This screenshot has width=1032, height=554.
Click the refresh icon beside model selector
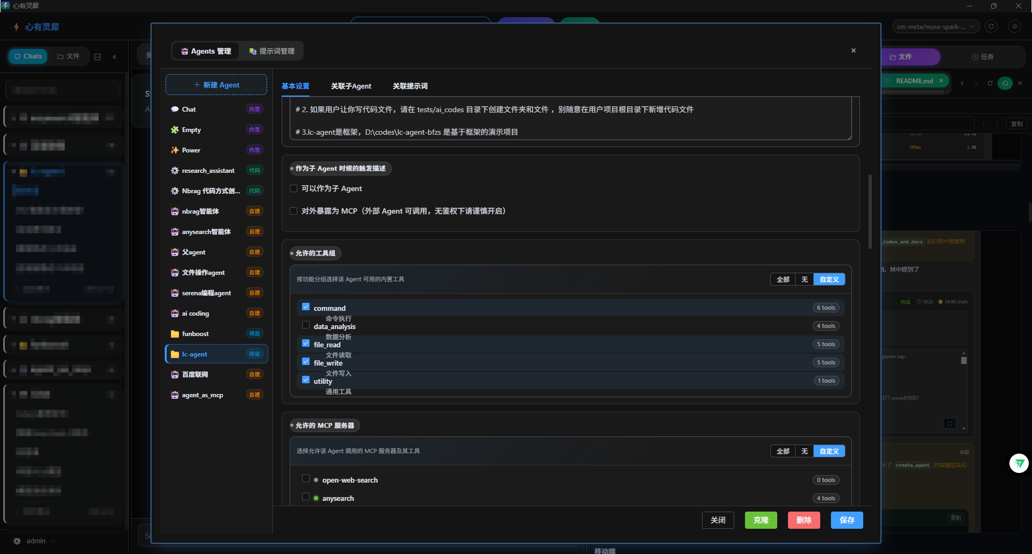point(992,26)
